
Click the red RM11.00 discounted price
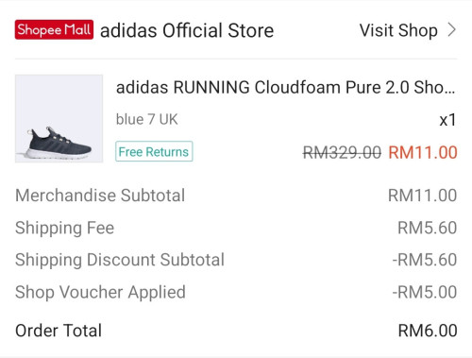423,153
